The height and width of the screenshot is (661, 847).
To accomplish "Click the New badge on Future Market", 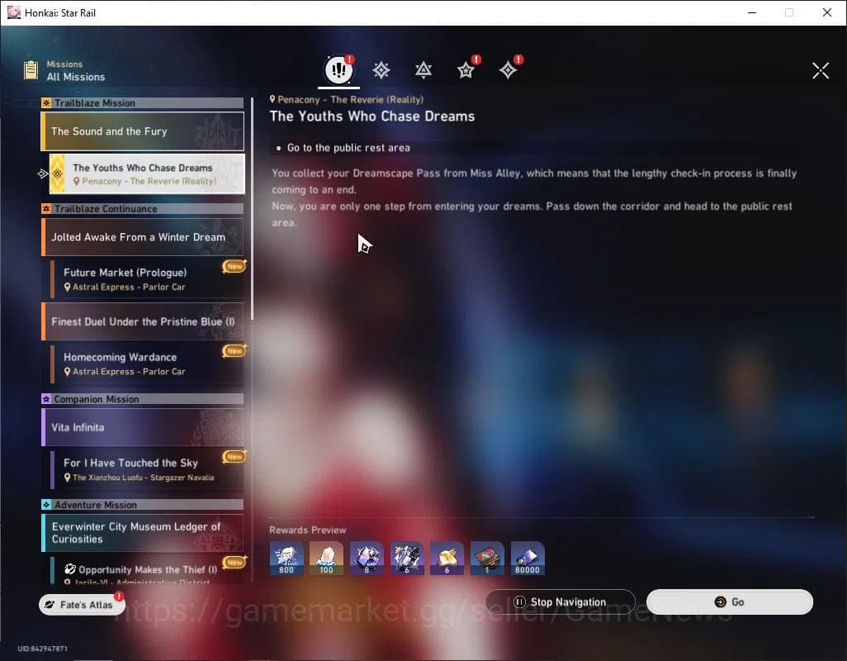I will coord(234,266).
